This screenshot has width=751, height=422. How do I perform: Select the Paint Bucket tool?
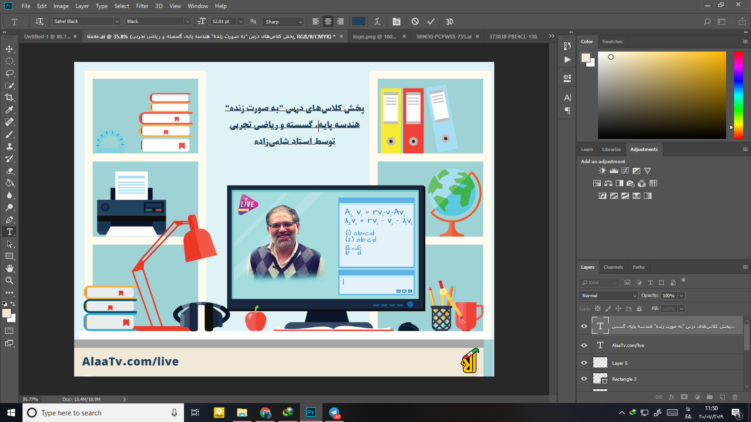click(9, 183)
